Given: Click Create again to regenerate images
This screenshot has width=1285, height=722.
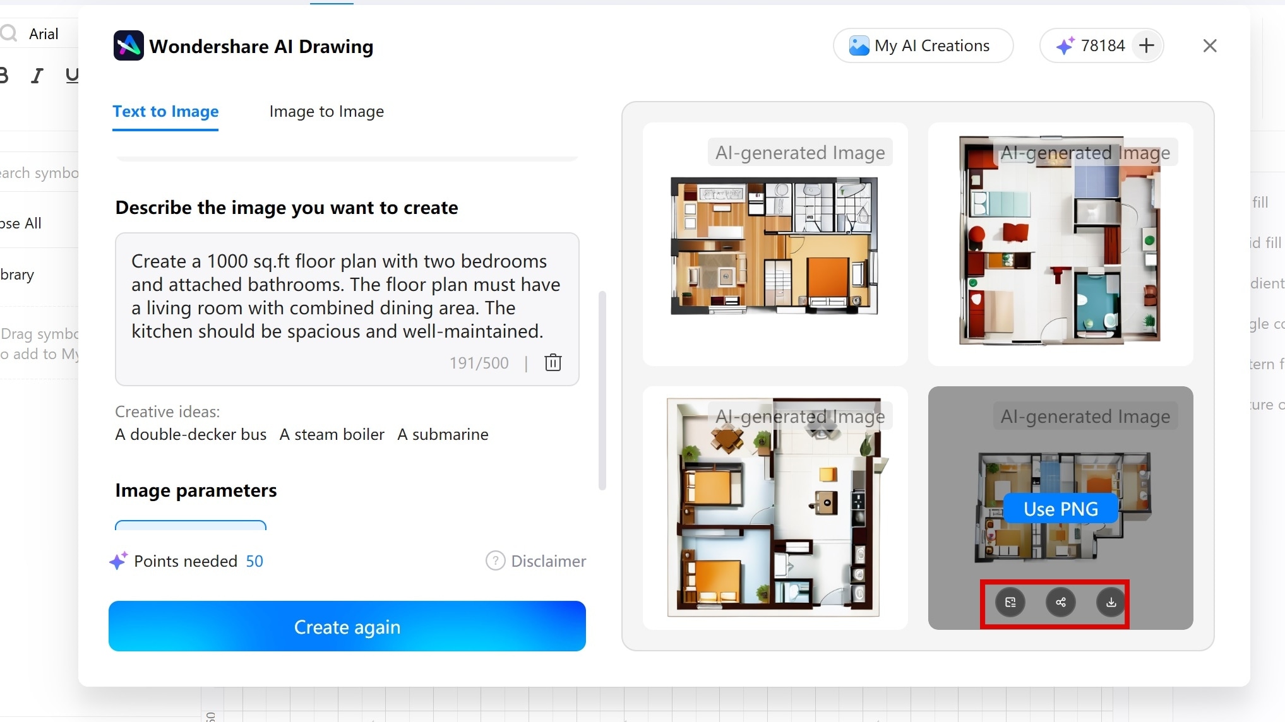Looking at the screenshot, I should pyautogui.click(x=348, y=626).
